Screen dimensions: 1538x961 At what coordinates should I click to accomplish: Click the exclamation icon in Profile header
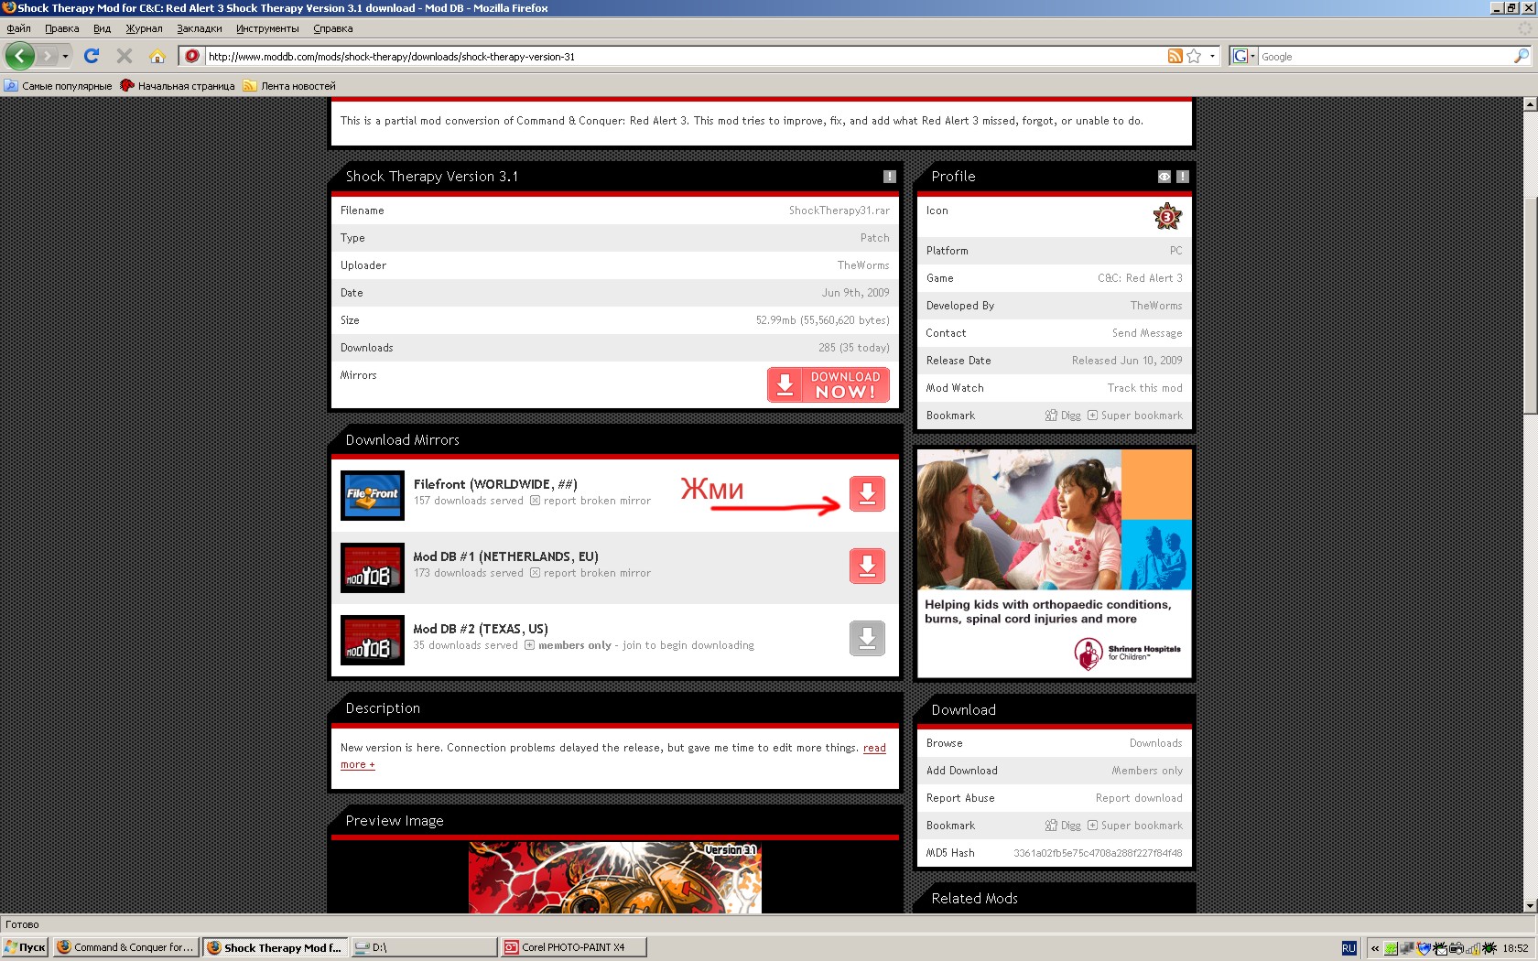1183,177
